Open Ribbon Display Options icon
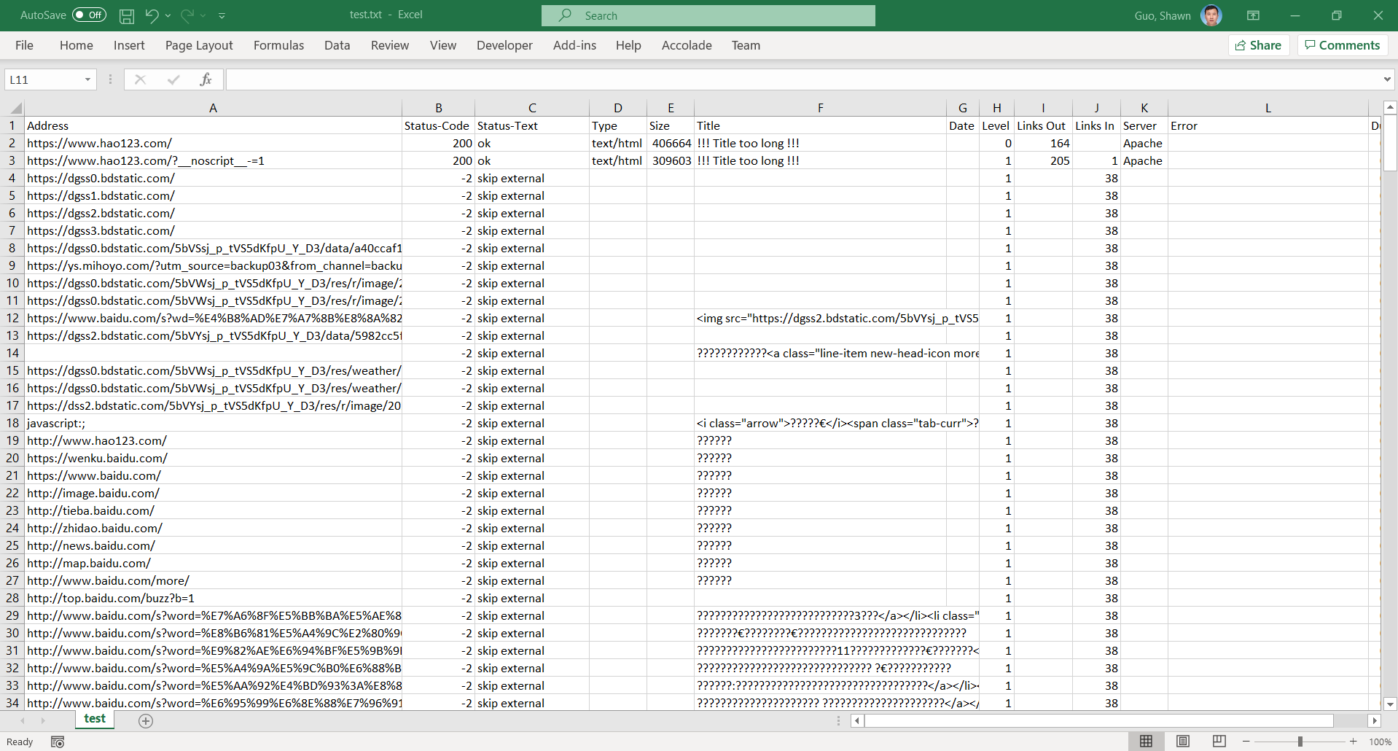This screenshot has width=1398, height=751. (x=1254, y=15)
